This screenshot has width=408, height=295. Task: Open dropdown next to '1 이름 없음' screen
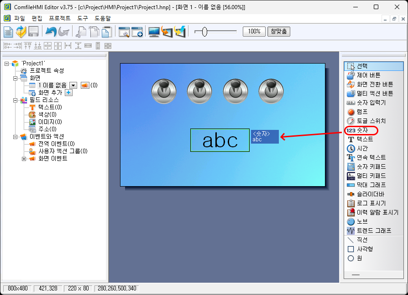[73, 86]
